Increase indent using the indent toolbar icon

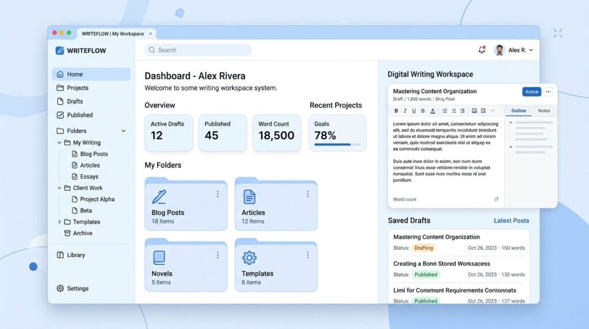pos(462,111)
